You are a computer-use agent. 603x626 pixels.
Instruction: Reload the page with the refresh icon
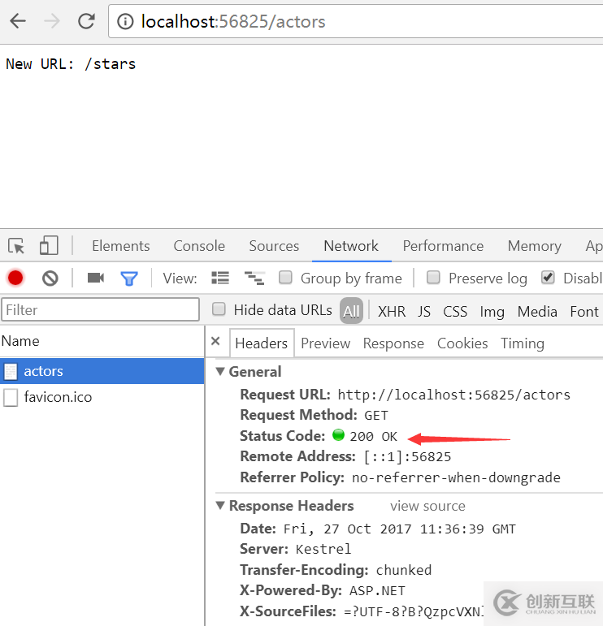[x=86, y=21]
